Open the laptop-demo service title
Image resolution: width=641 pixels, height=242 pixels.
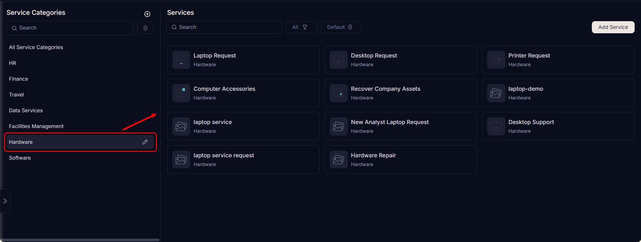526,89
